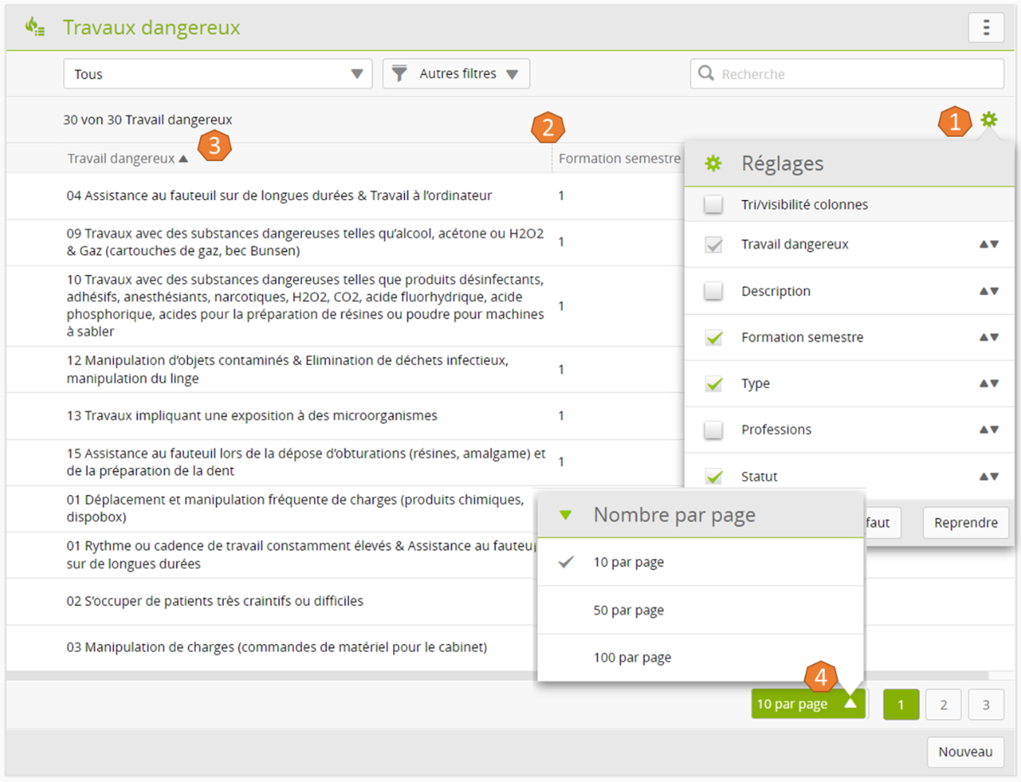Viewport: 1021px width, 782px height.
Task: Click the funnel icon in Autres filtres
Action: [399, 74]
